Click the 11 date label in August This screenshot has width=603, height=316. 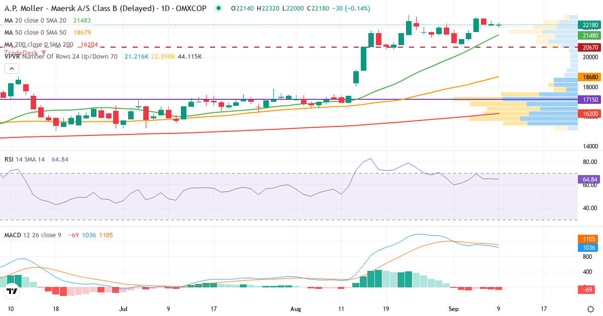tap(342, 308)
